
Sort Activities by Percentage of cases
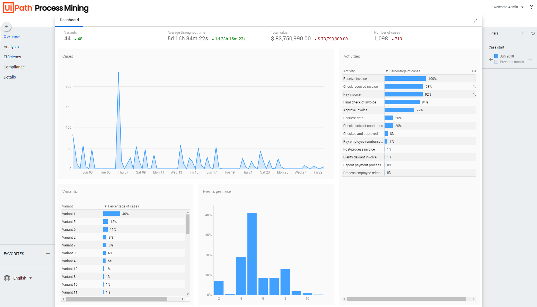tap(404, 71)
